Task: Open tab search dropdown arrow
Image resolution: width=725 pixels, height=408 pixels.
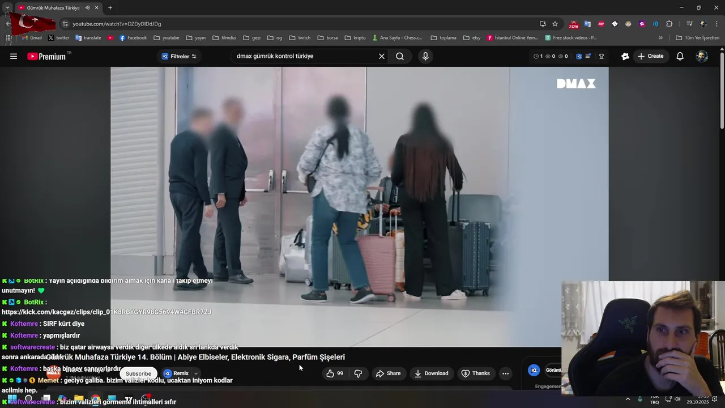Action: click(x=7, y=8)
